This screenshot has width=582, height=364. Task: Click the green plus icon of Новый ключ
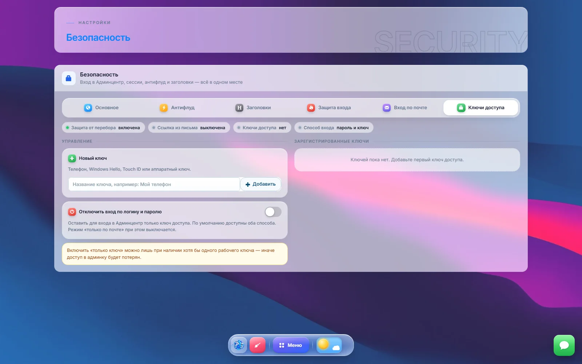click(x=72, y=158)
